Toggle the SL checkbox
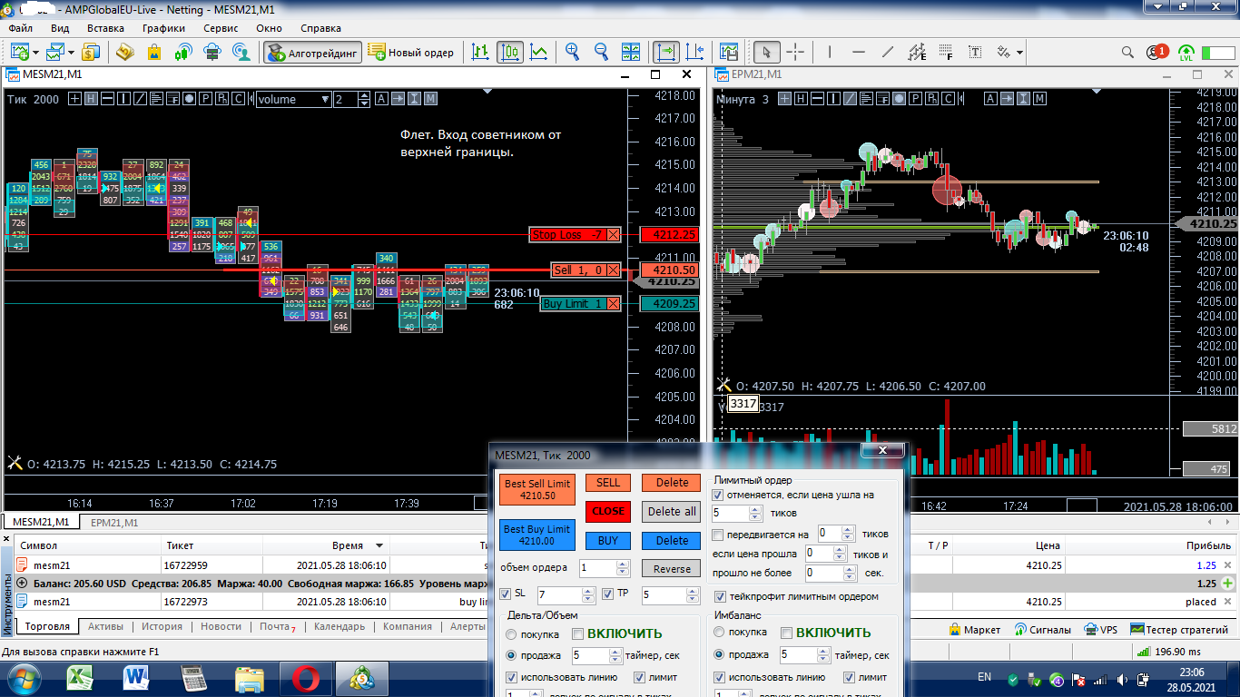 506,594
